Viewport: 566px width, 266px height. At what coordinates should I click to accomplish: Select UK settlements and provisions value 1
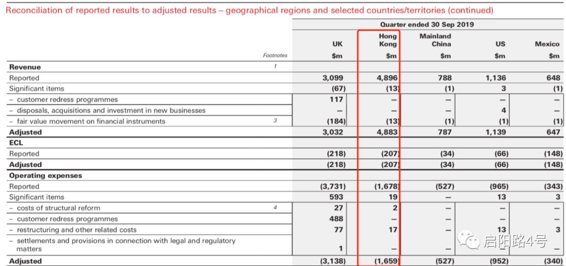pos(341,249)
